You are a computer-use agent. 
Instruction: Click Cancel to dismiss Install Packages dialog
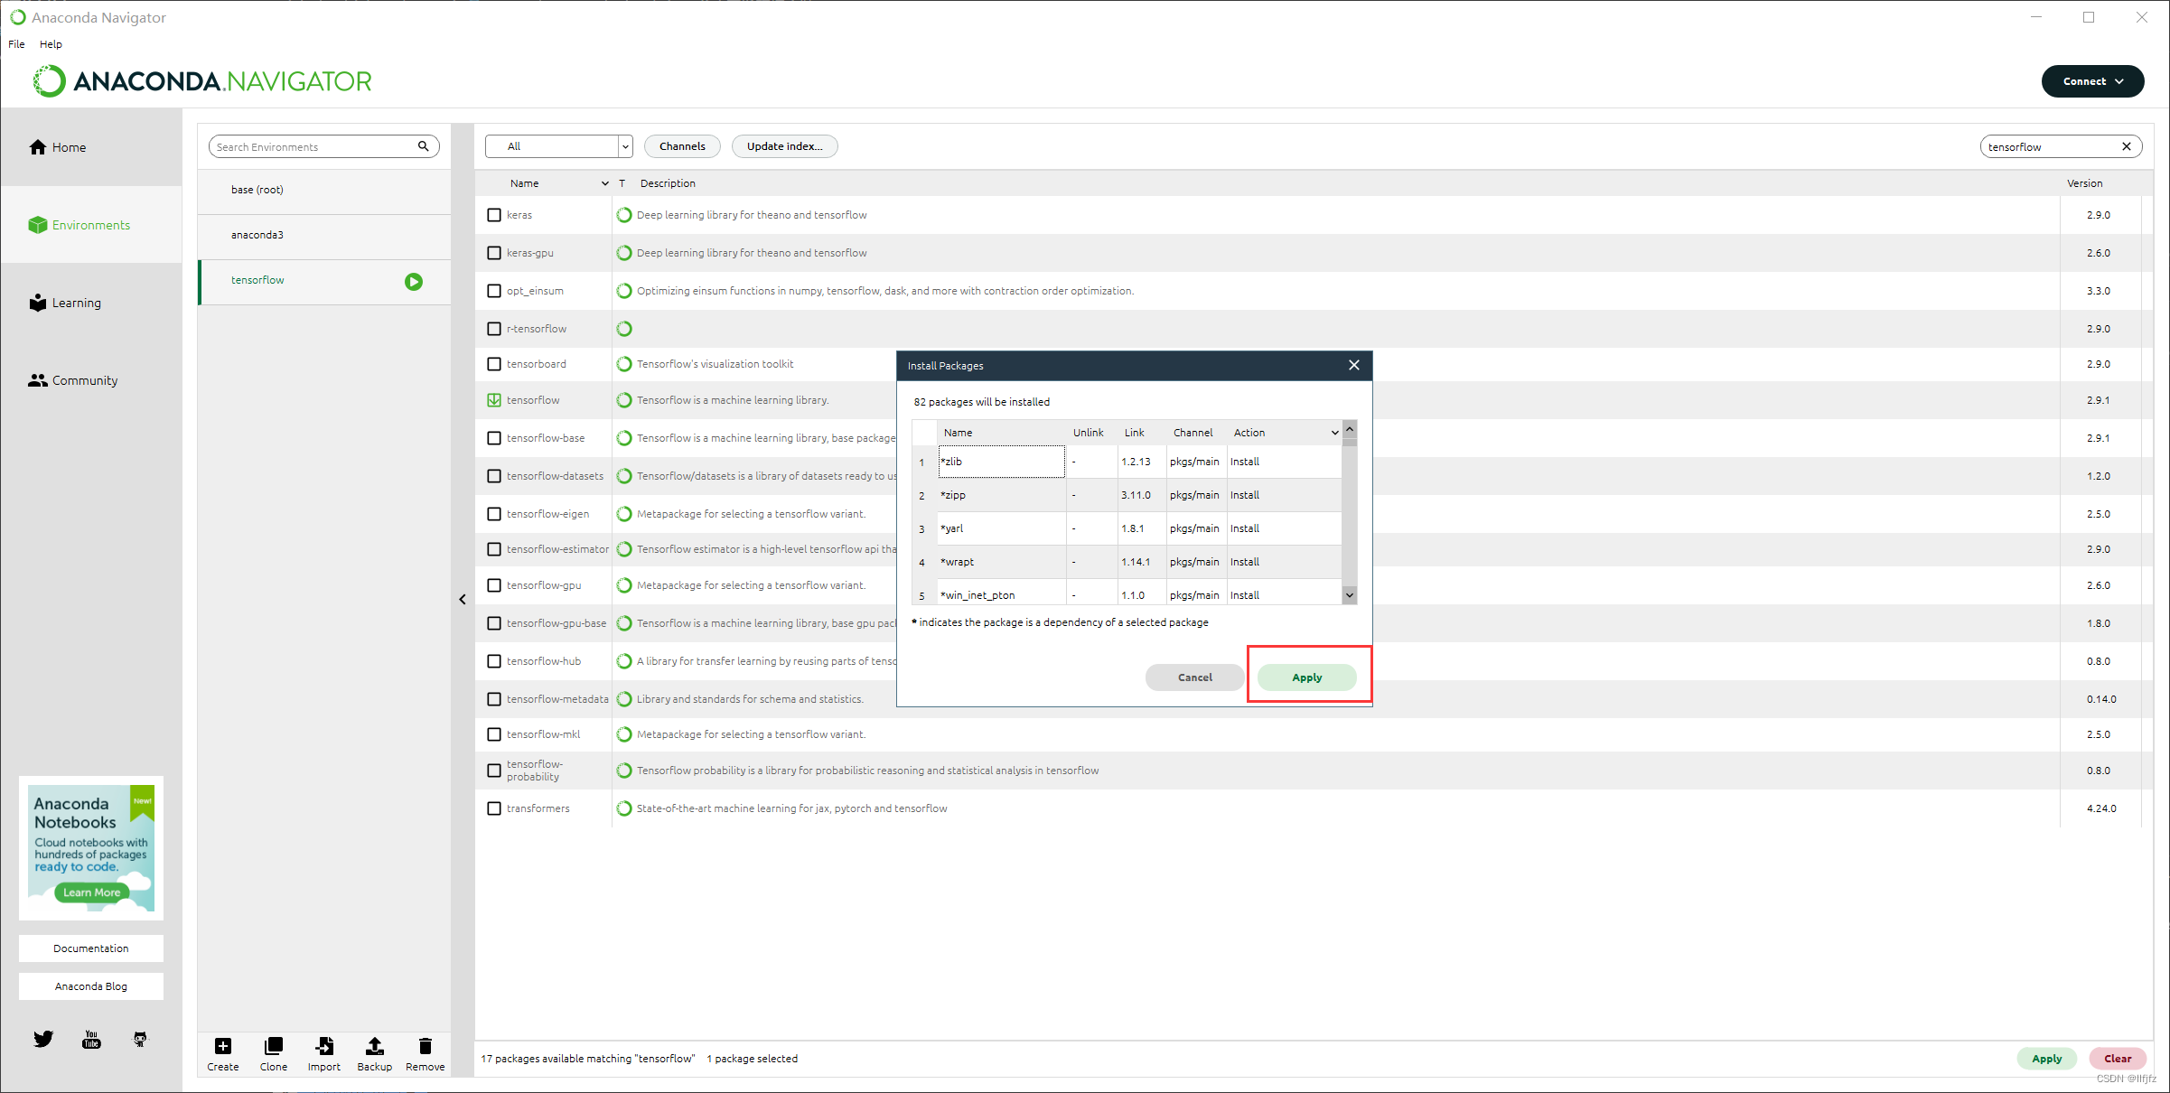pos(1194,677)
